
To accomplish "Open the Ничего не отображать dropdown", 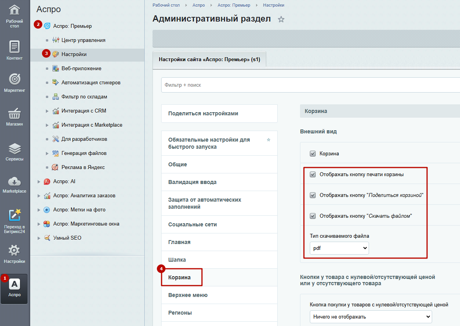I will click(371, 317).
